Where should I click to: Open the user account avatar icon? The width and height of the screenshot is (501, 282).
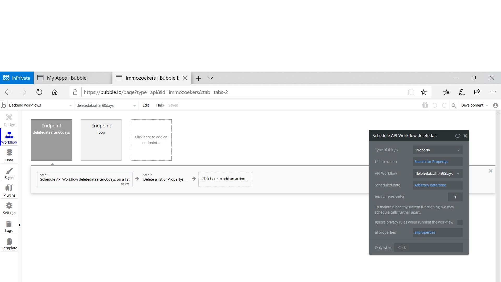click(496, 105)
